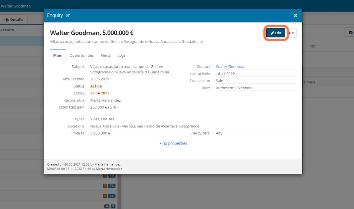Open the Alerts tab
This screenshot has height=209, width=354.
(106, 55)
